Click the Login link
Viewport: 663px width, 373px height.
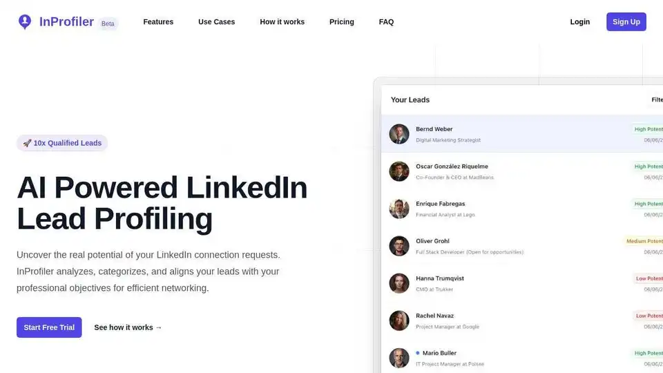click(579, 21)
